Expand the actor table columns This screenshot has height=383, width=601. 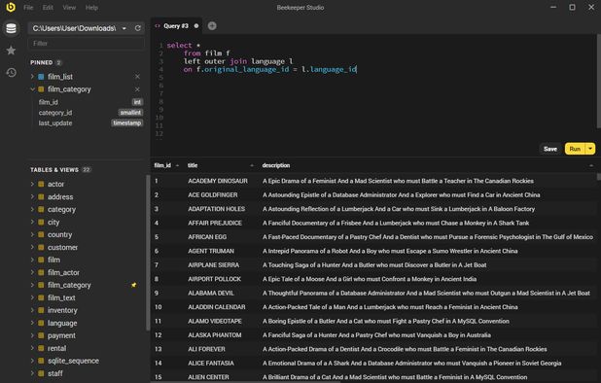coord(32,185)
